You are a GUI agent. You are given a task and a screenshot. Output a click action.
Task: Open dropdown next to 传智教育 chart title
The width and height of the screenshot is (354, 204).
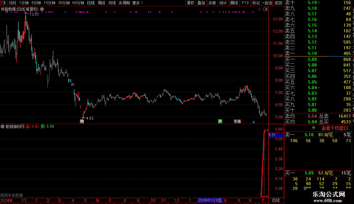pyautogui.click(x=42, y=9)
